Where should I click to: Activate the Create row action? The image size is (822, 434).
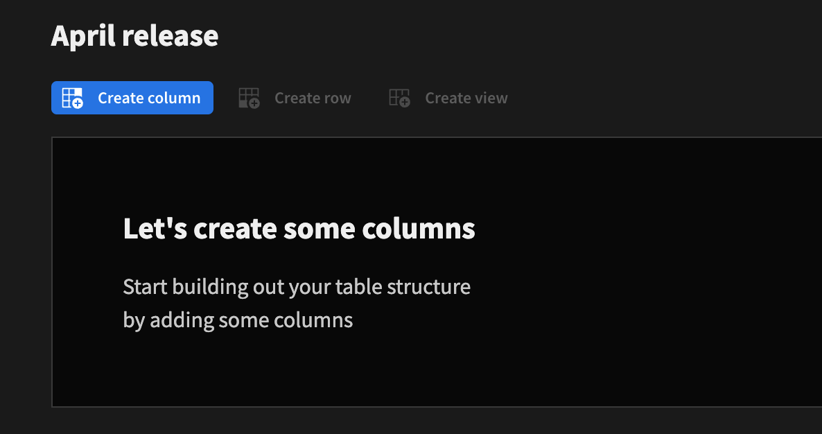295,98
